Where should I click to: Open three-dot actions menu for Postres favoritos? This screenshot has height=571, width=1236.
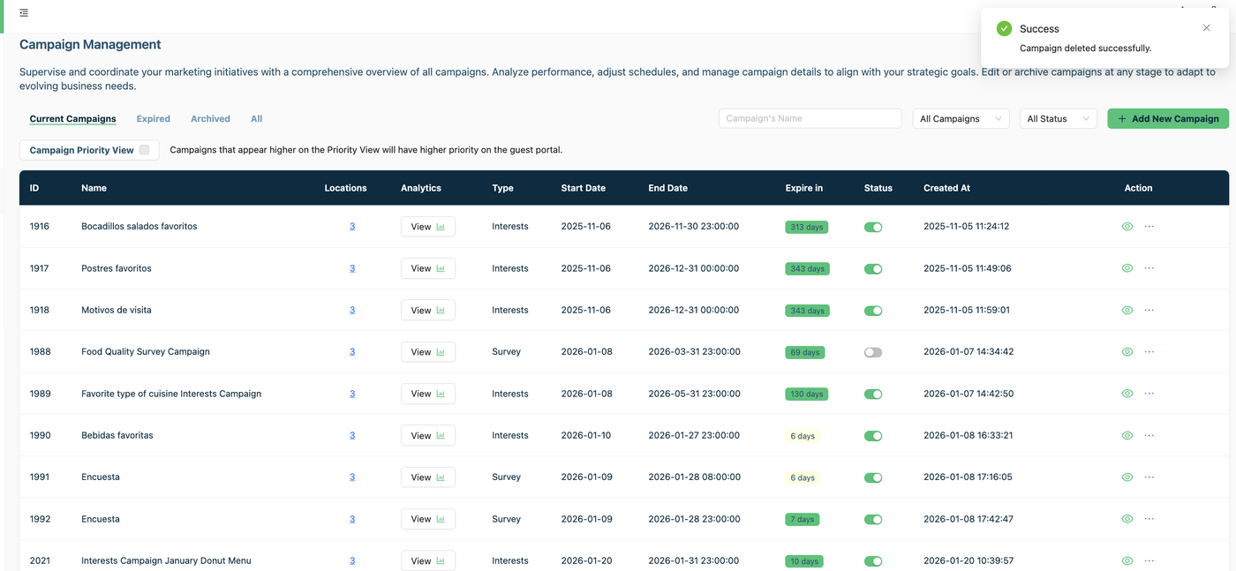tap(1149, 268)
